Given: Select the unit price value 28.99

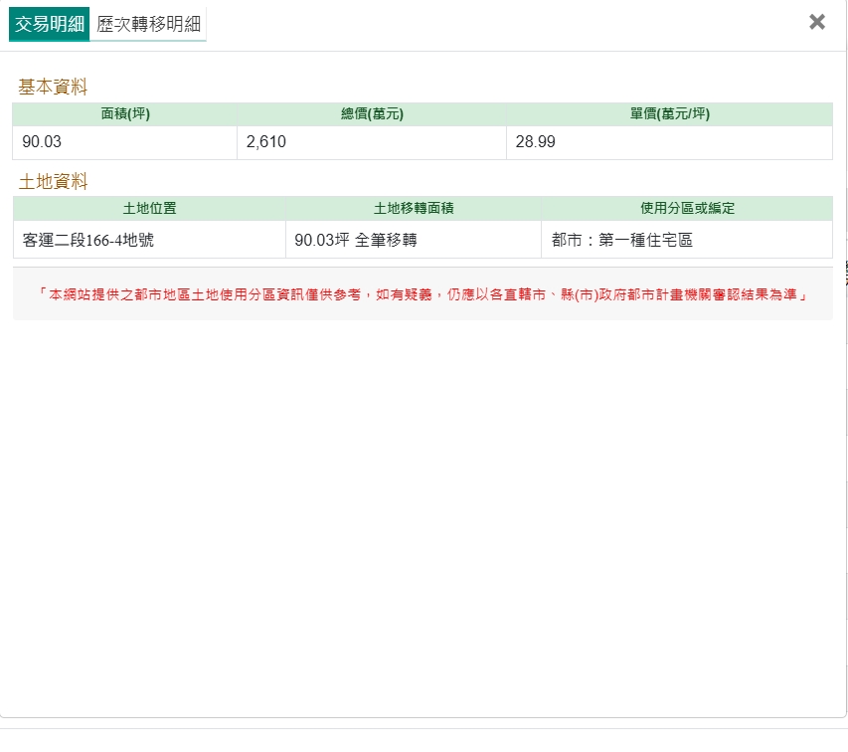Looking at the screenshot, I should [x=536, y=142].
